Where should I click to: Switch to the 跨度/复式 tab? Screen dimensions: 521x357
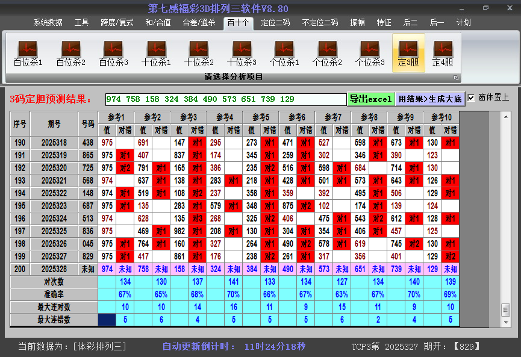[x=117, y=23]
